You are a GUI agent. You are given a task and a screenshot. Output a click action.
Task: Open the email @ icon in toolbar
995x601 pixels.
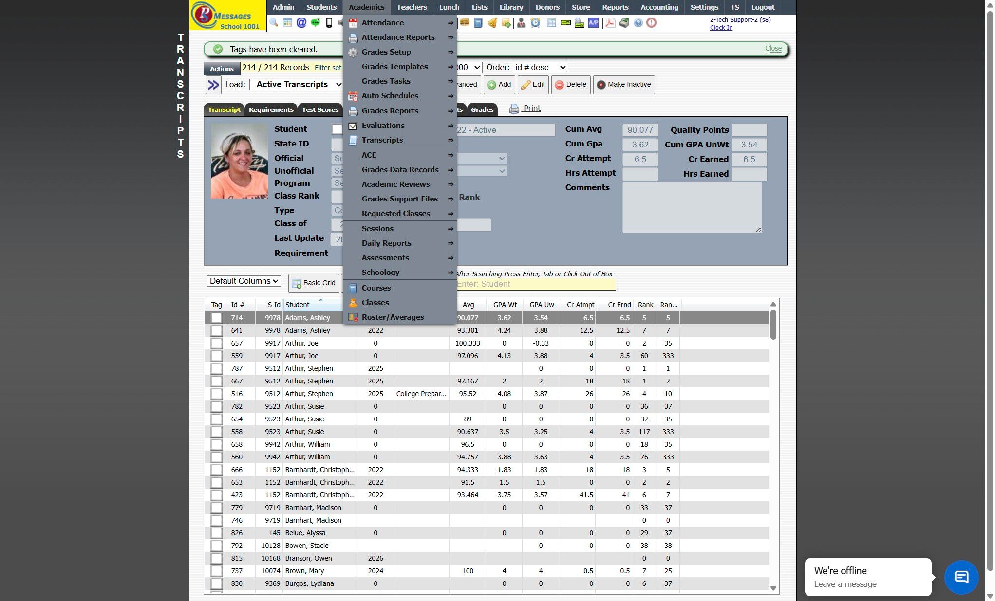301,22
